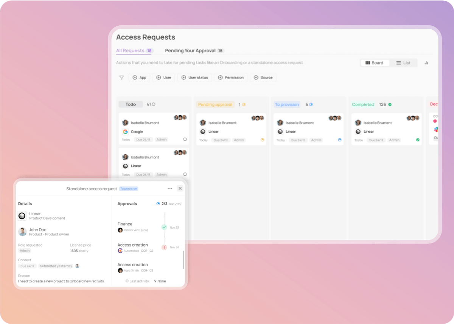Select the Completed column header

pos(363,105)
